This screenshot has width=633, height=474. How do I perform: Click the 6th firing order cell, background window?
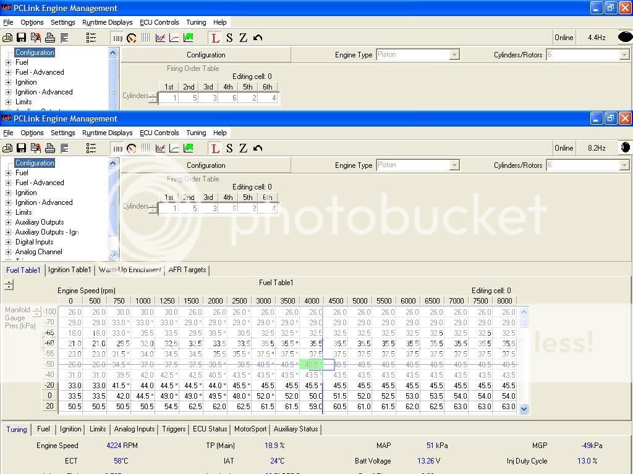pos(268,98)
